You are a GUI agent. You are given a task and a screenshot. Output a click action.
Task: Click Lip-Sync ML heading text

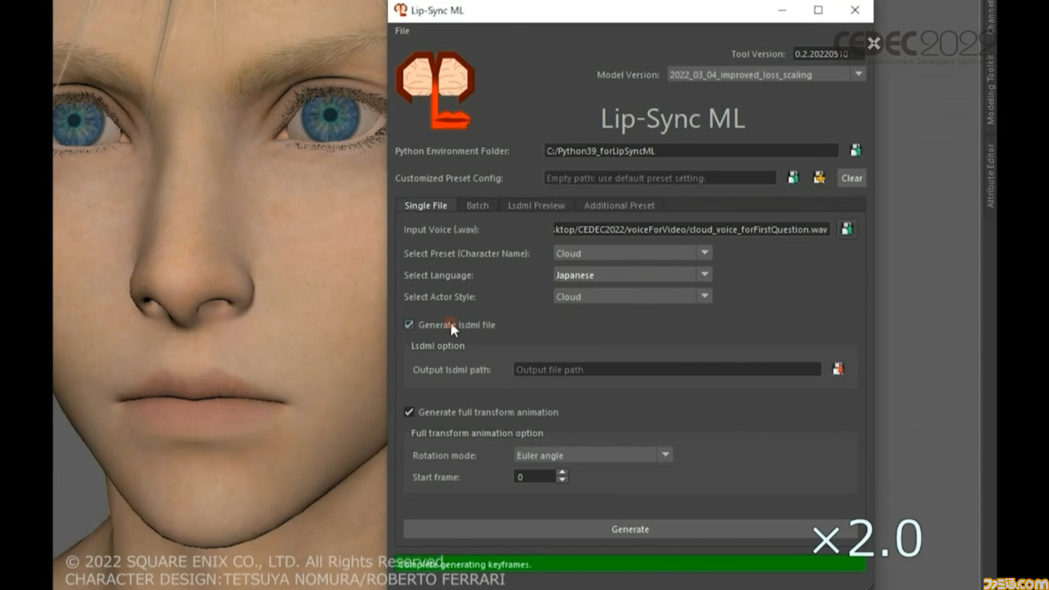673,119
